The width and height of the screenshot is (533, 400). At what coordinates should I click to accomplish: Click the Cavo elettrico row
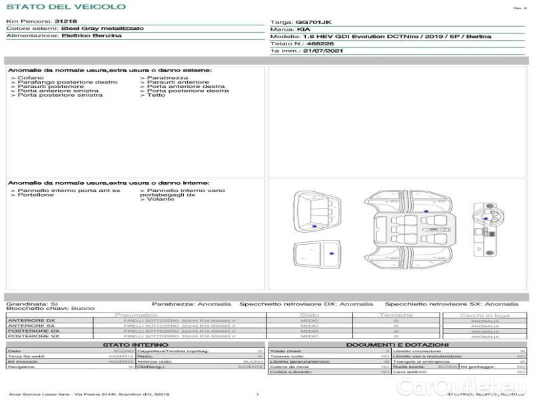459,372
